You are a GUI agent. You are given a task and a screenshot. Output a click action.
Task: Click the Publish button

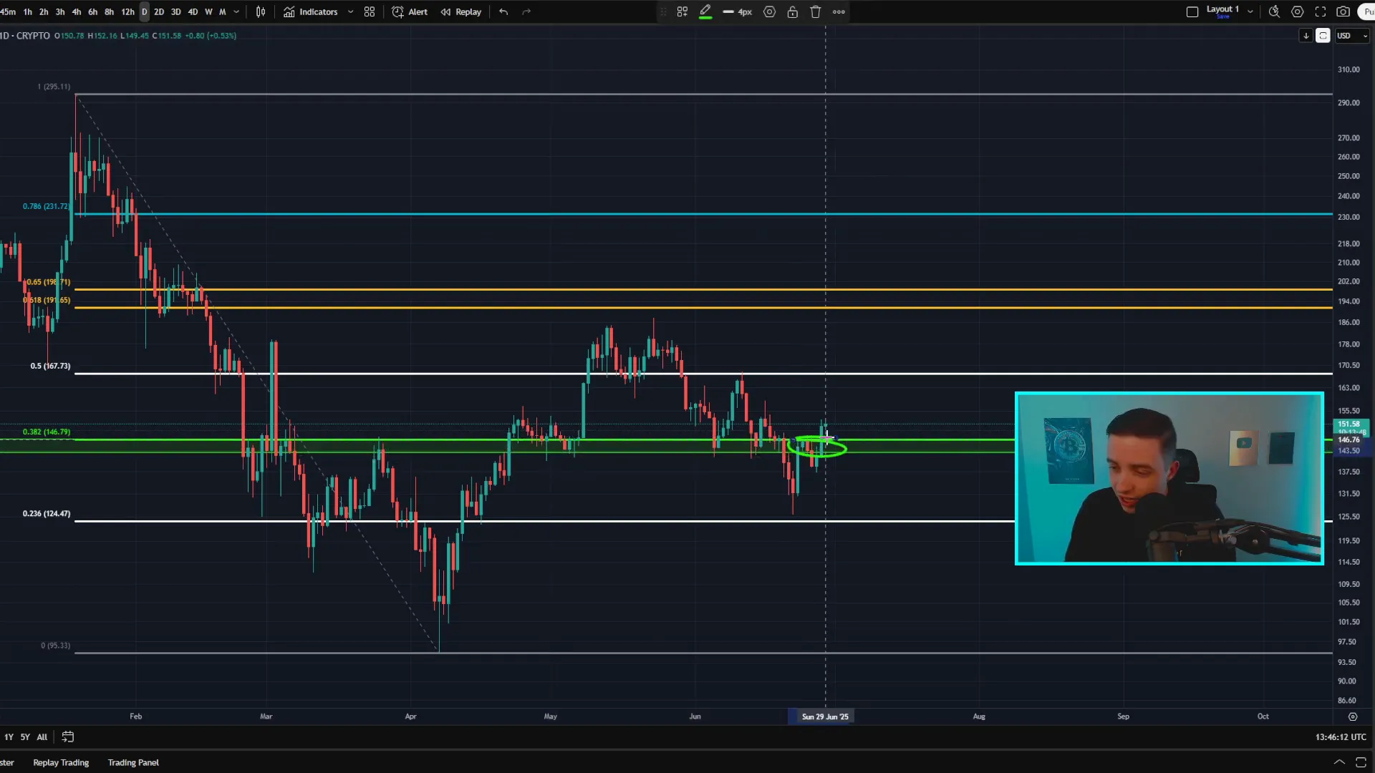[1367, 11]
